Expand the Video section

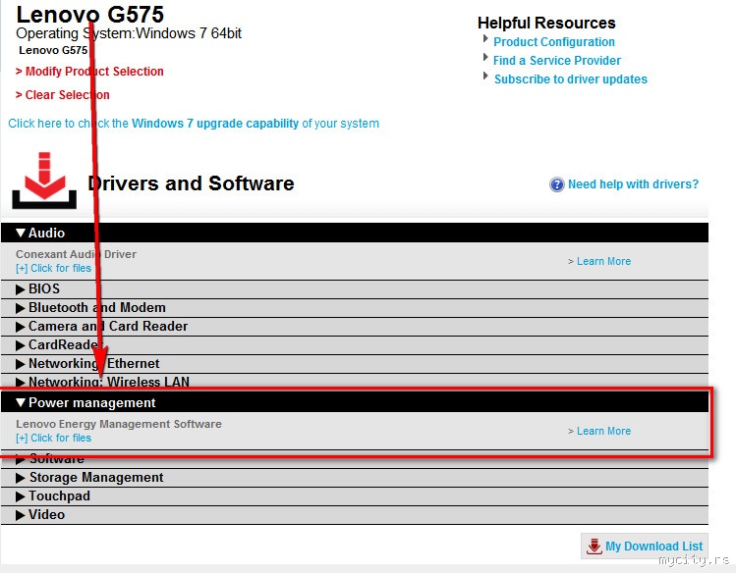coord(355,515)
